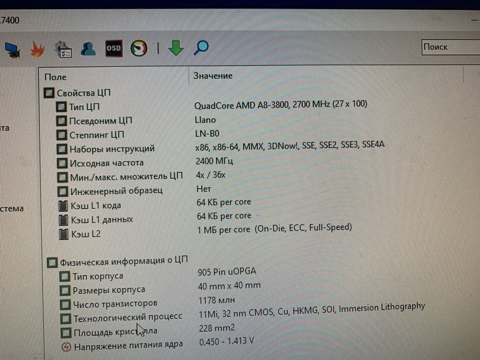Toggle the OSD panel icon
The height and width of the screenshot is (360, 480).
tap(114, 48)
